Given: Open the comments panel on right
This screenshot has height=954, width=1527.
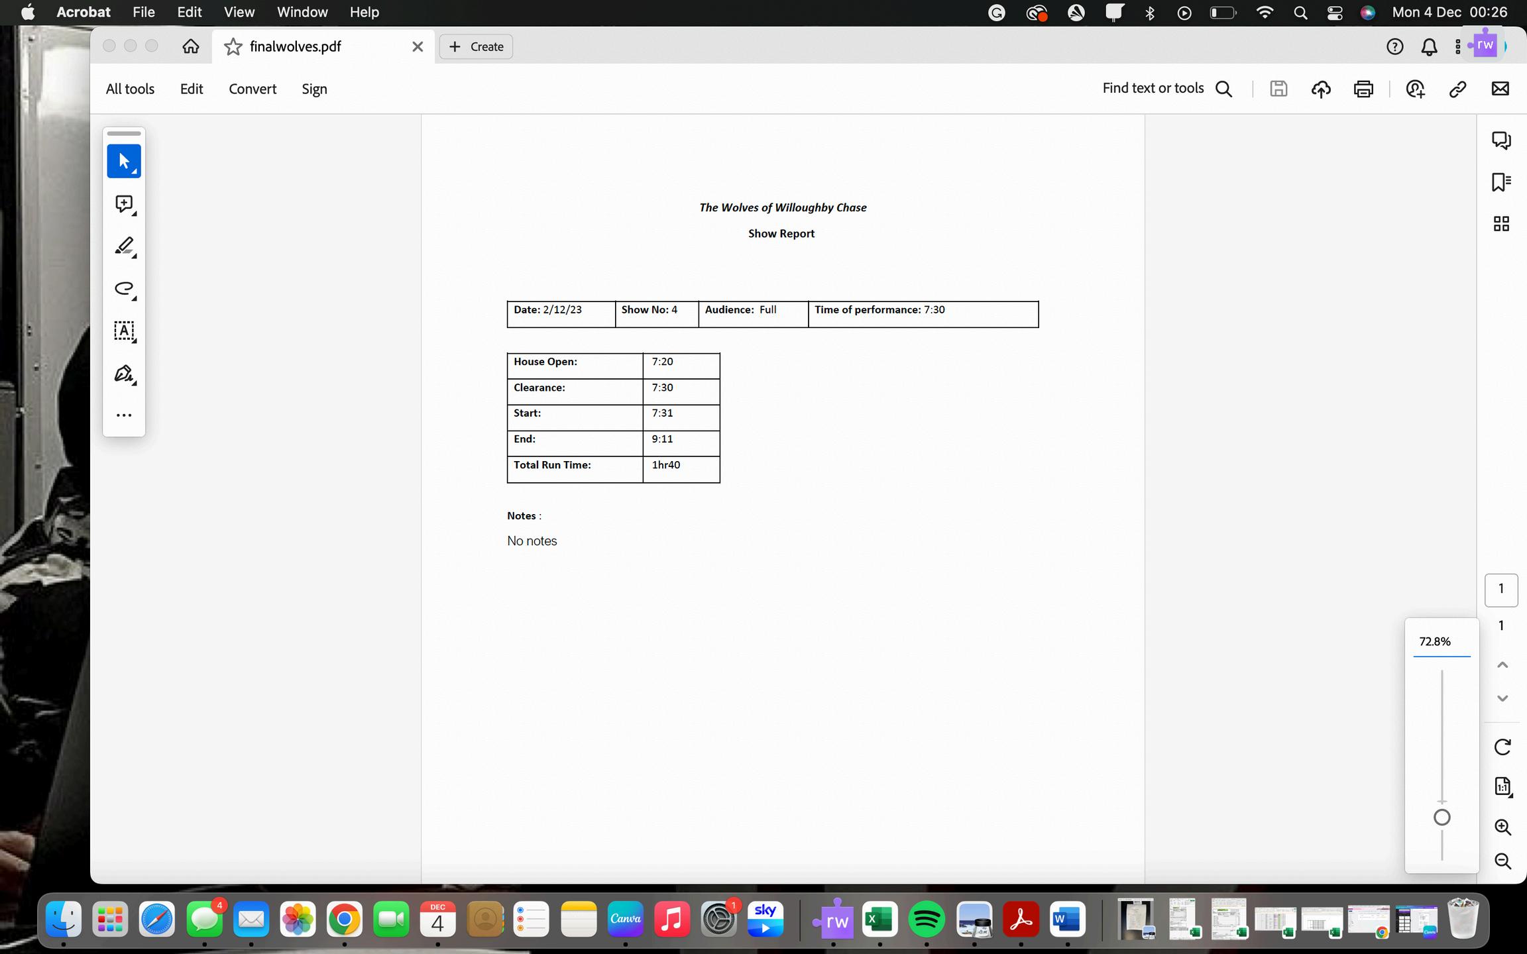Looking at the screenshot, I should point(1500,140).
